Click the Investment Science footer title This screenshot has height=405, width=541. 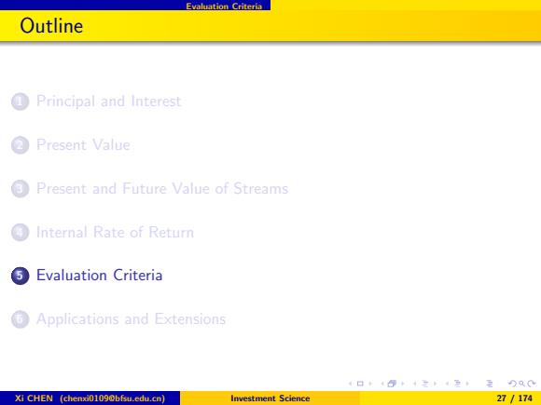point(270,398)
